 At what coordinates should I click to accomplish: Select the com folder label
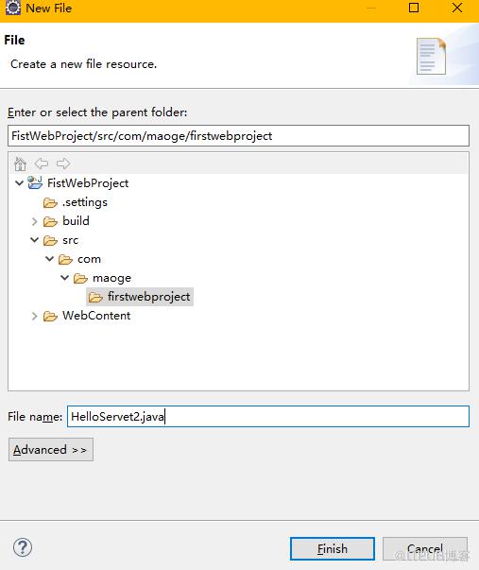89,259
